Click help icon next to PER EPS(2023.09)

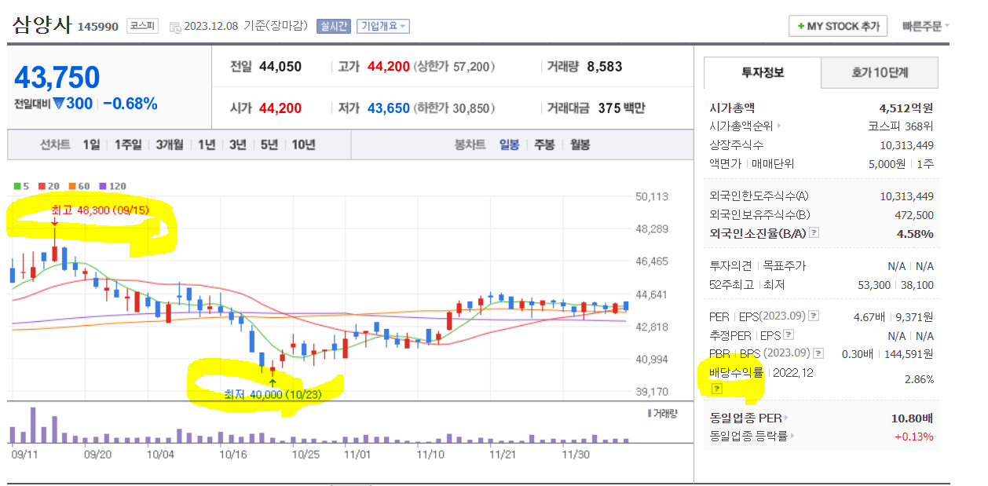coord(814,316)
